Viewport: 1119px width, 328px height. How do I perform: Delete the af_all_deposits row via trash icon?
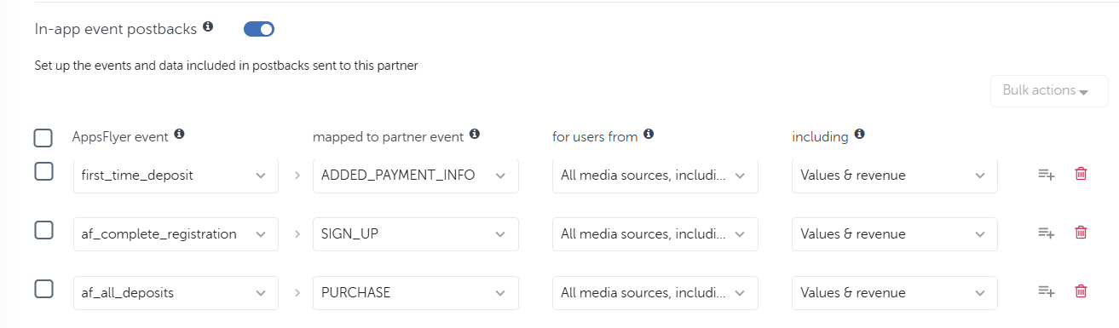1081,291
